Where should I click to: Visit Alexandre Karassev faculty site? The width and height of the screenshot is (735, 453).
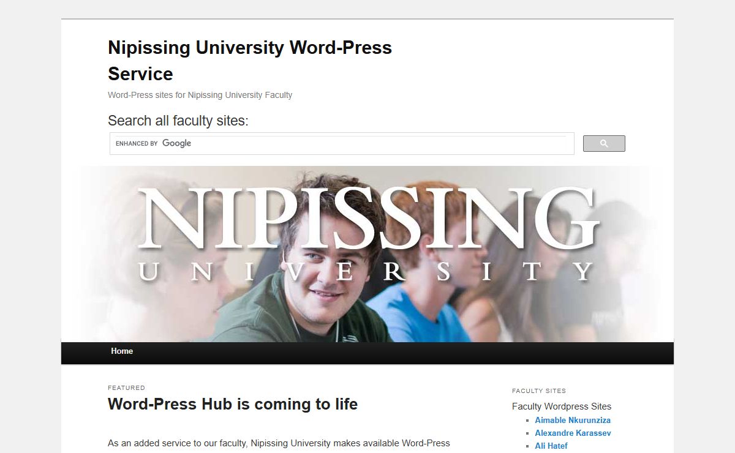tap(573, 433)
